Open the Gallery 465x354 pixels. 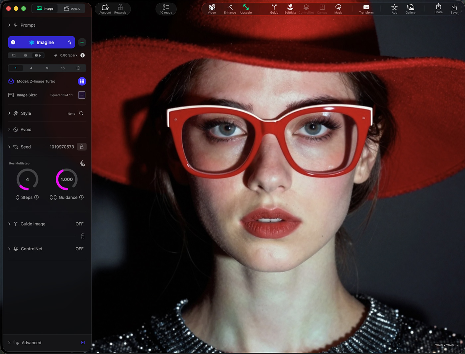click(x=410, y=9)
